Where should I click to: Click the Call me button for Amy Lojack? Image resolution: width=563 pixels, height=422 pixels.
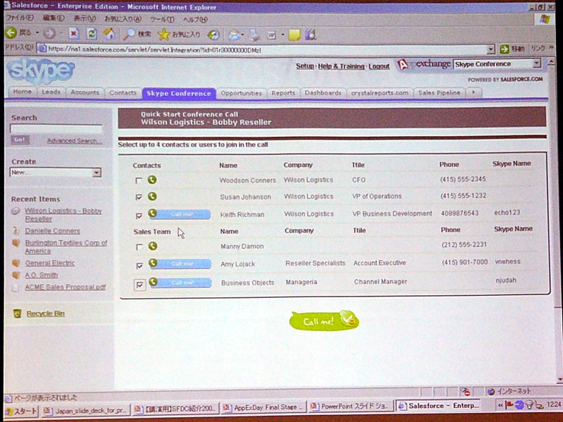click(184, 264)
